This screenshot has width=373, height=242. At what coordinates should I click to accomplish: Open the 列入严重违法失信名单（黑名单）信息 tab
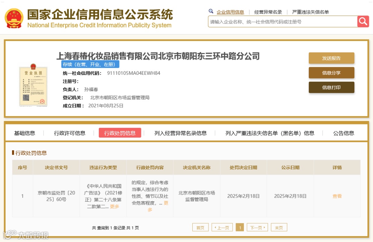pos(270,133)
